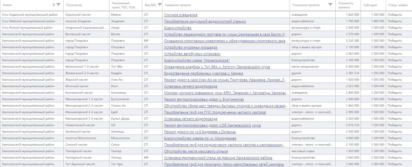This screenshot has width=412, height=167.
Task: Sort by the Стоимость проекта column header
Action: 346,5
